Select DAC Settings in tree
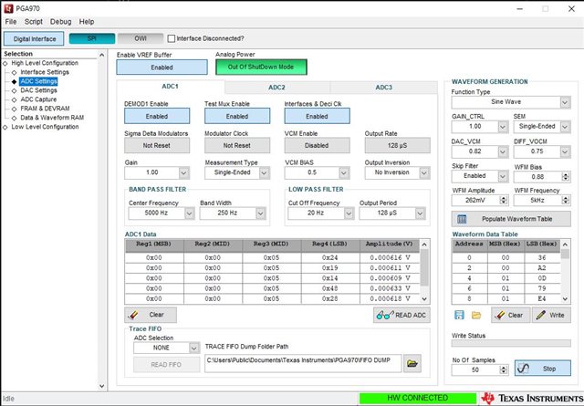This screenshot has width=584, height=406. (x=38, y=90)
